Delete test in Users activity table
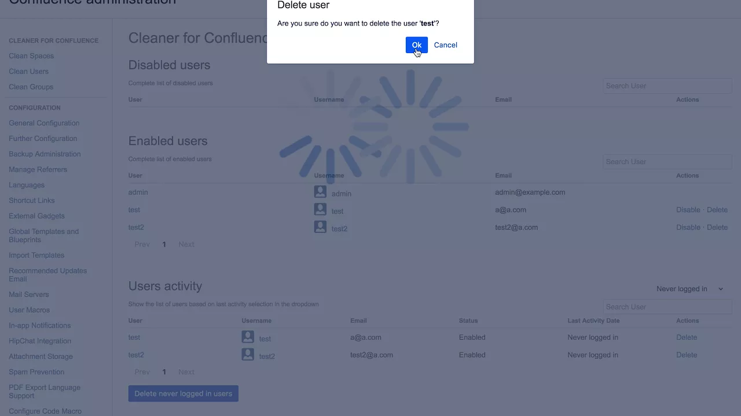Image resolution: width=741 pixels, height=416 pixels. [687, 337]
